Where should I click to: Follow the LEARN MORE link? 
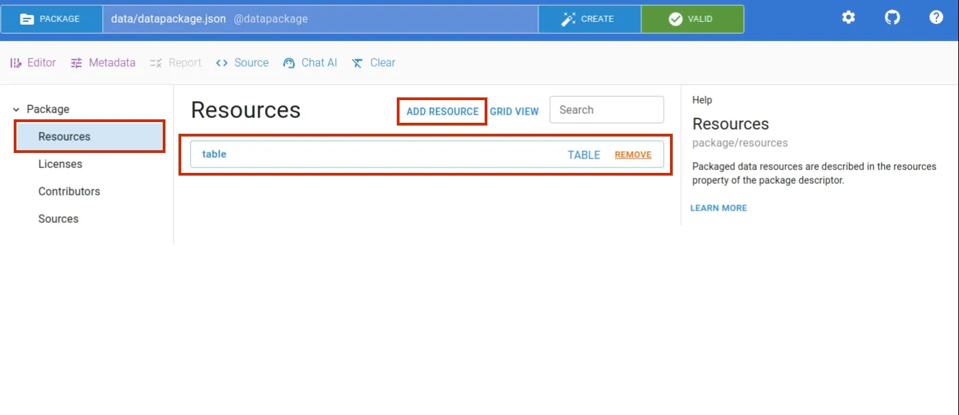pyautogui.click(x=718, y=208)
